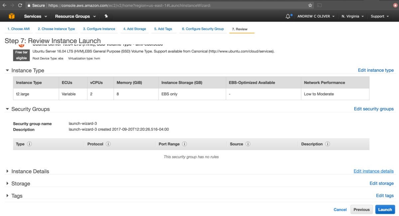
Task: Click the Edit instance details link
Action: (x=373, y=171)
